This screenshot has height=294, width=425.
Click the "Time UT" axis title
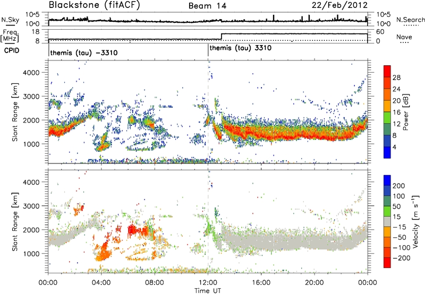point(208,290)
